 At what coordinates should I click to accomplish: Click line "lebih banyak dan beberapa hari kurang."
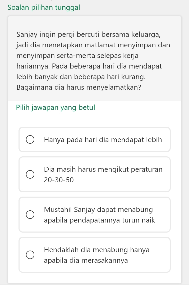coord(81,76)
